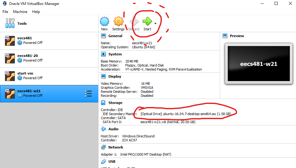Click the Recording Disabled value
296x168 pixels.
click(147, 96)
